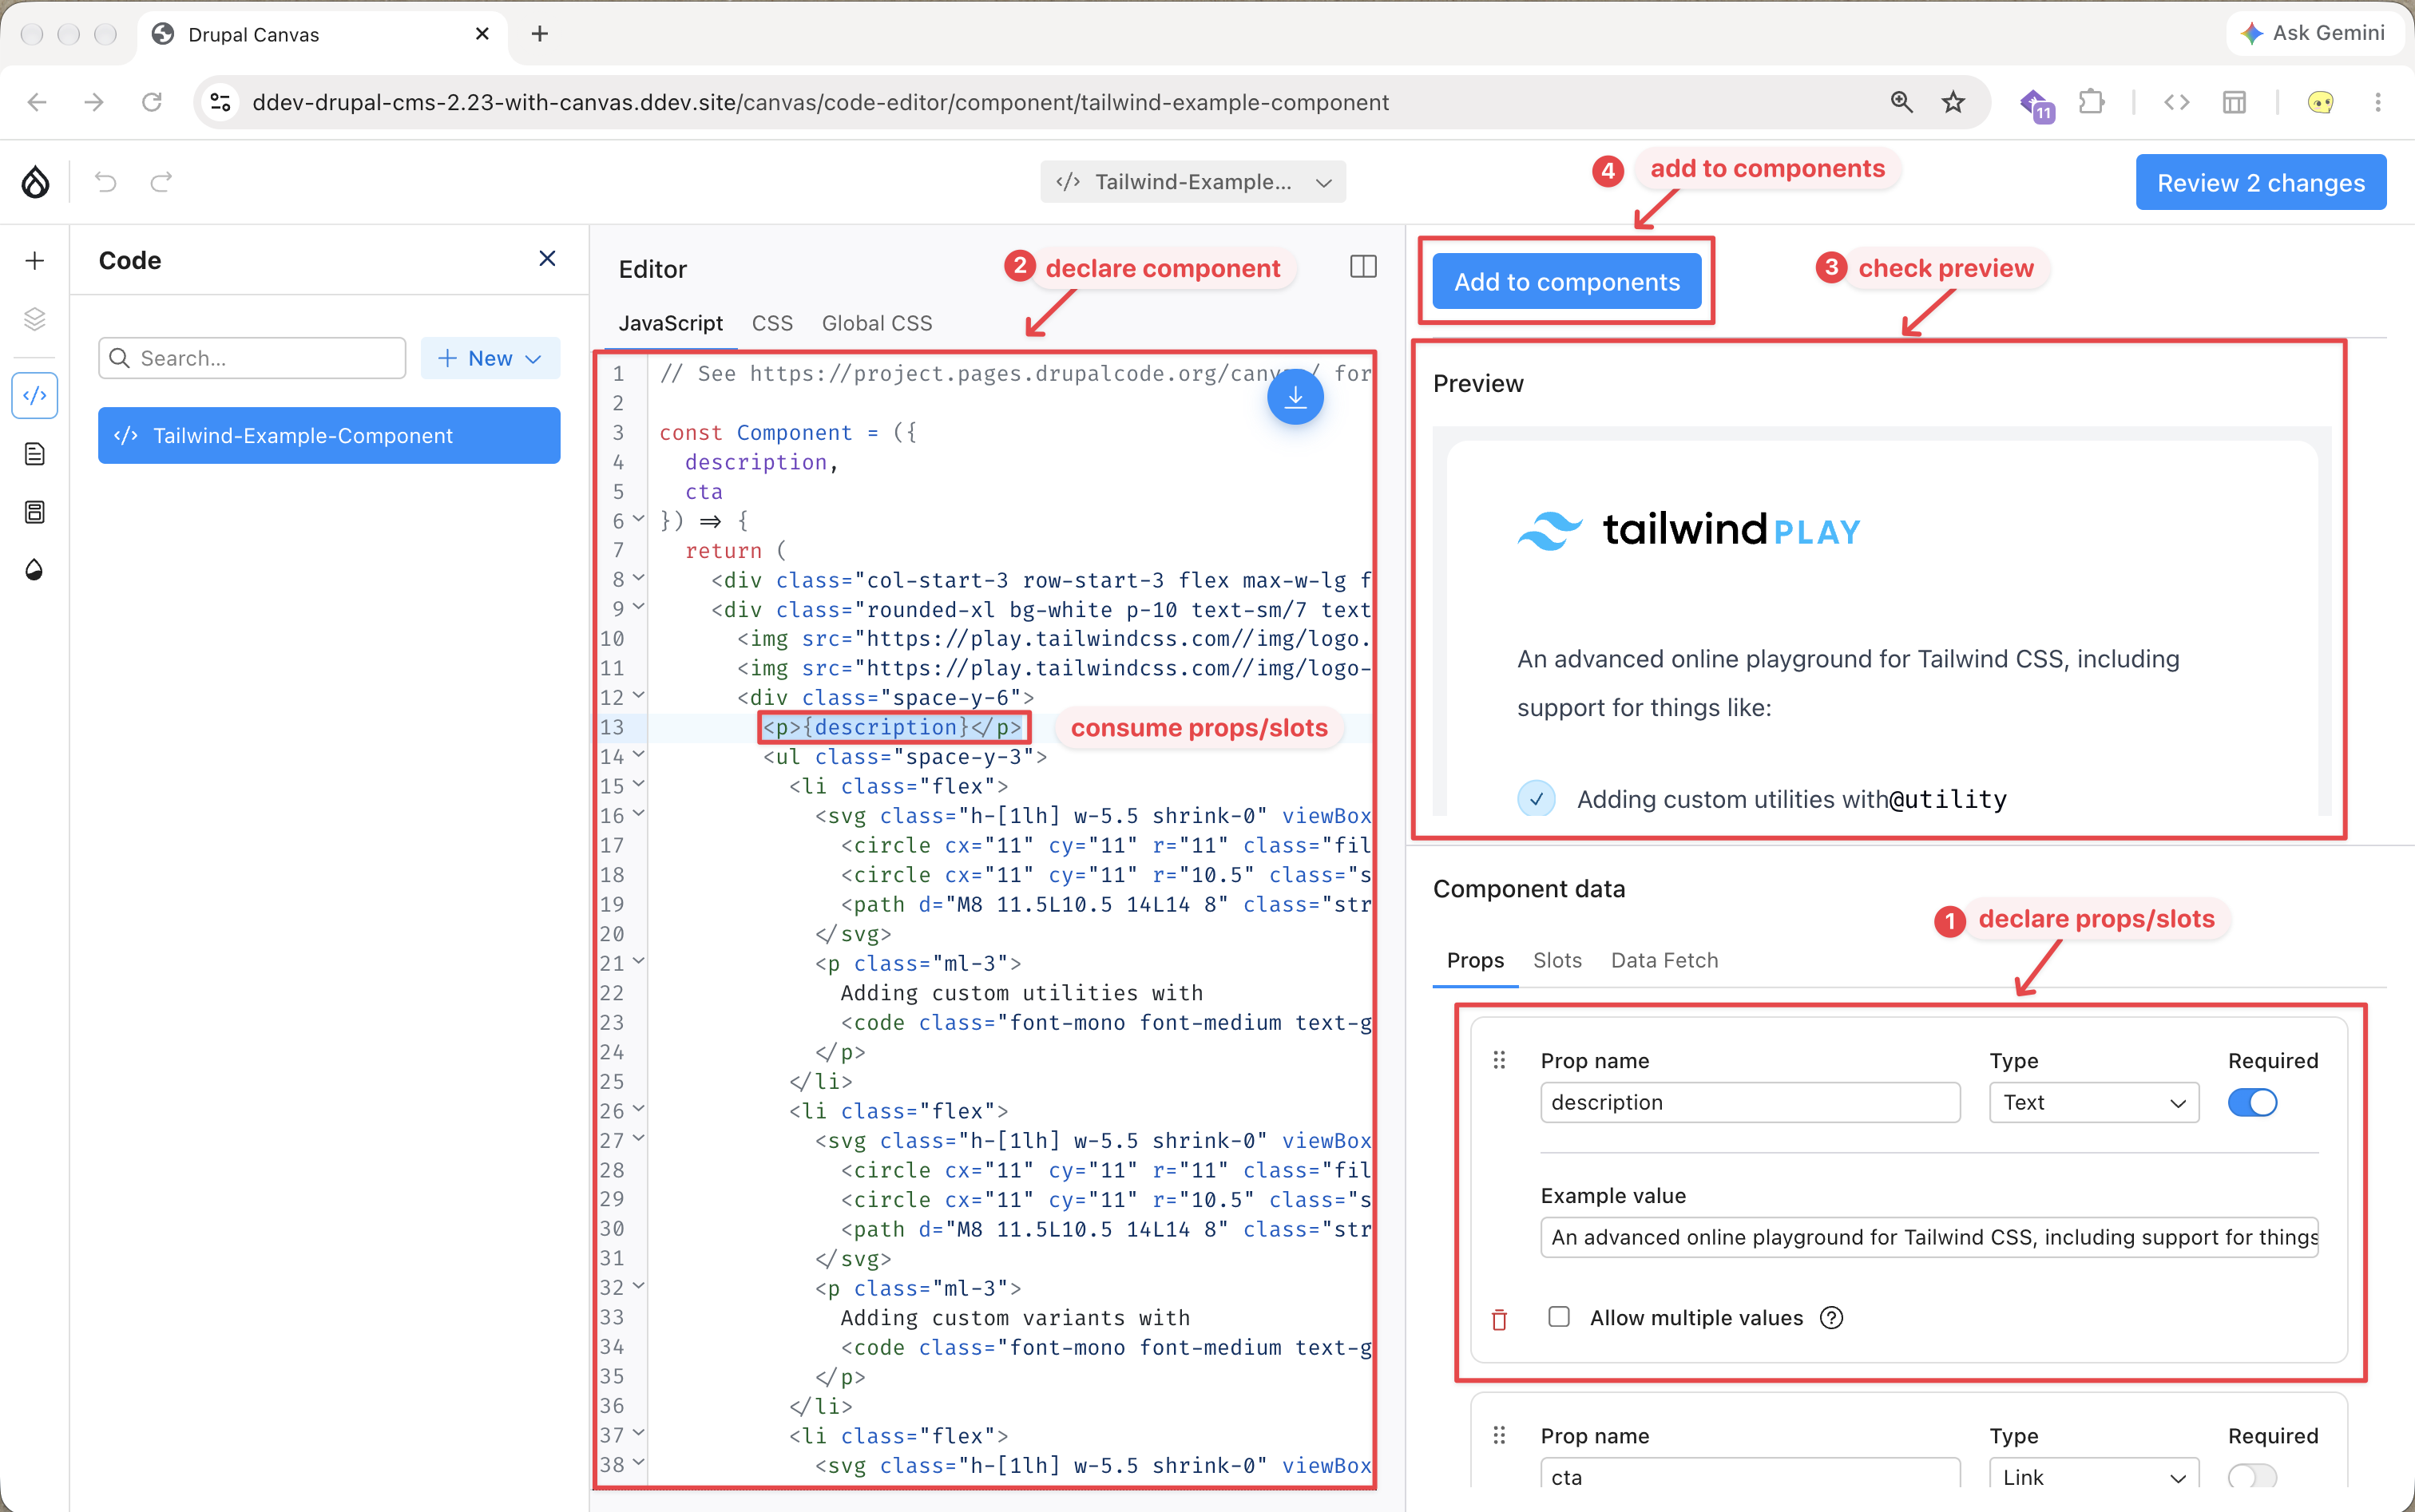
Task: Click the templates icon in sidebar
Action: (35, 512)
